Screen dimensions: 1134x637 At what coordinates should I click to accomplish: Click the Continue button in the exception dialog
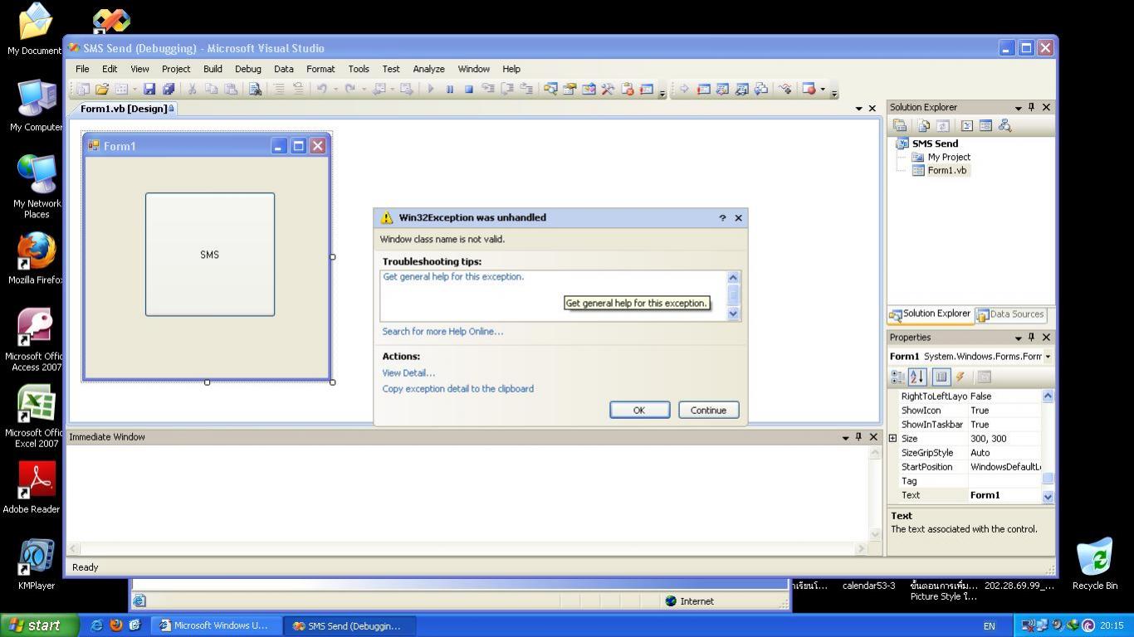[x=707, y=410]
